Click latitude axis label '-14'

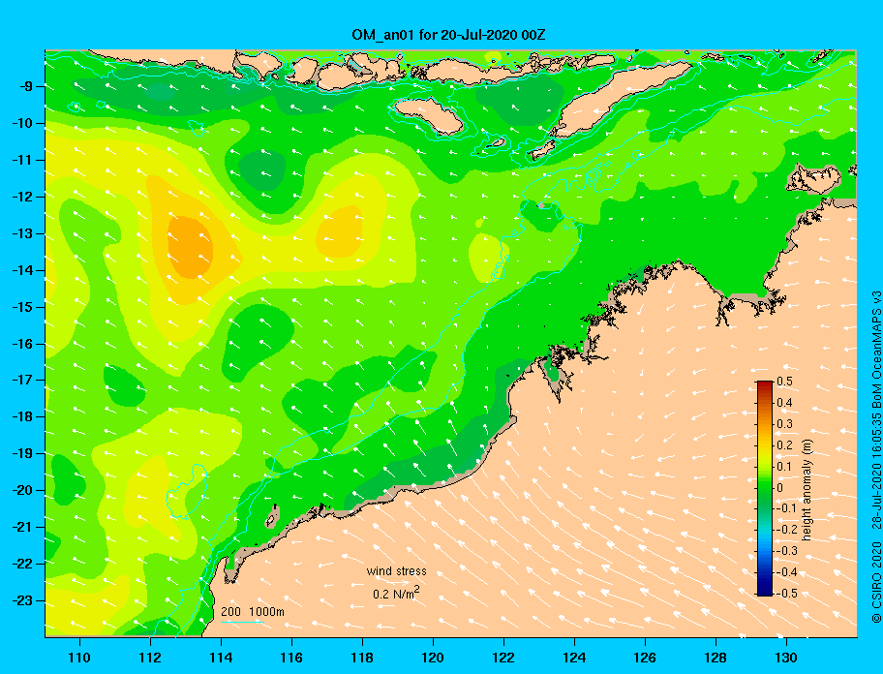(23, 270)
